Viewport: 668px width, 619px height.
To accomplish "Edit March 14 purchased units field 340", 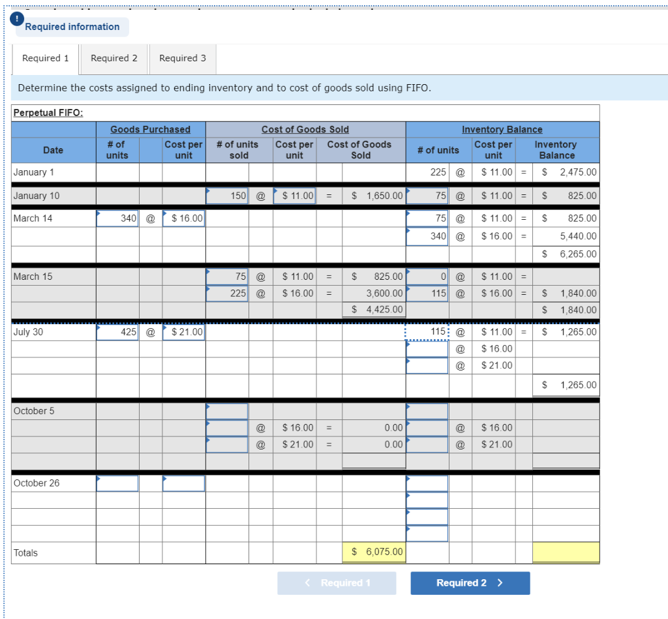I will 117,219.
